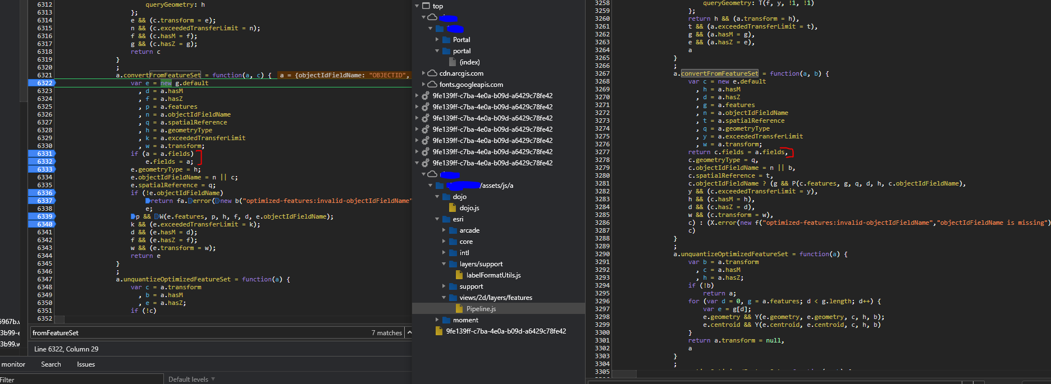Click the top frame window icon
1051x384 pixels.
pos(426,6)
